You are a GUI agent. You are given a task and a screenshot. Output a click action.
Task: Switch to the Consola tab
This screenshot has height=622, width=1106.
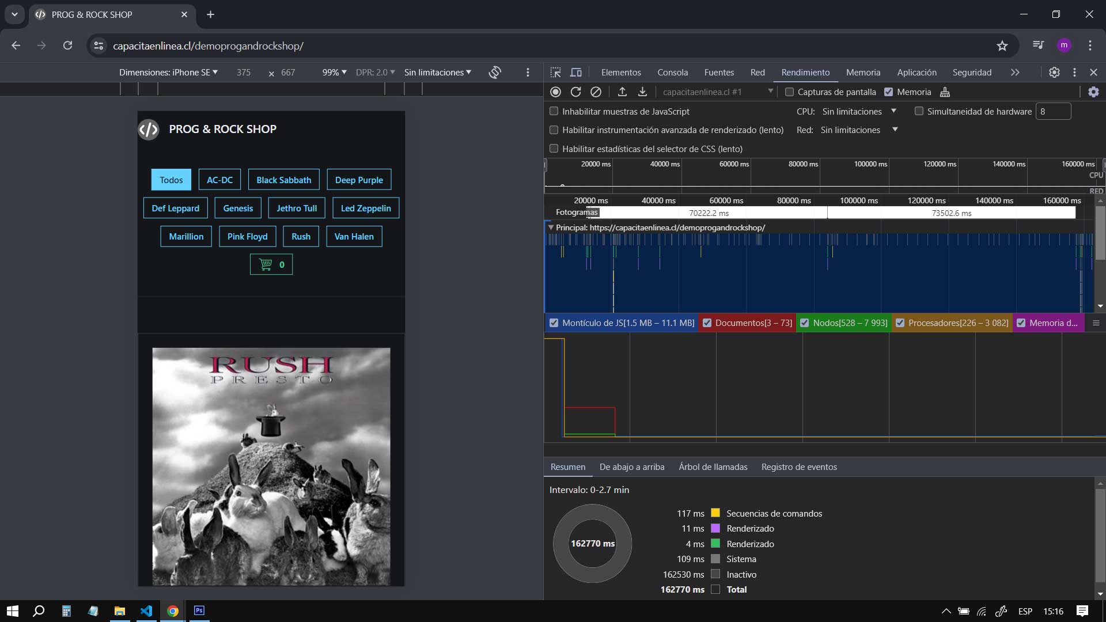tap(673, 72)
